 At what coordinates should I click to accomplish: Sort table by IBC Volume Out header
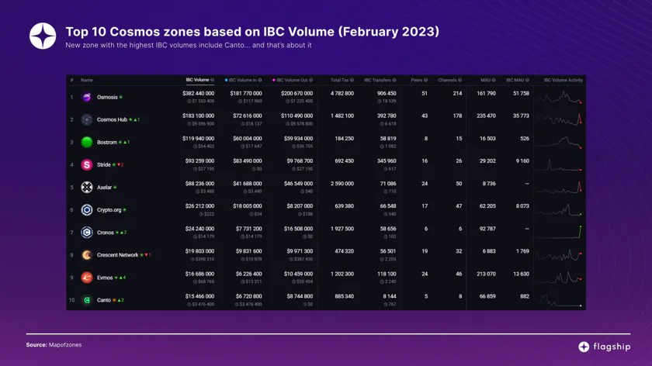(x=292, y=80)
